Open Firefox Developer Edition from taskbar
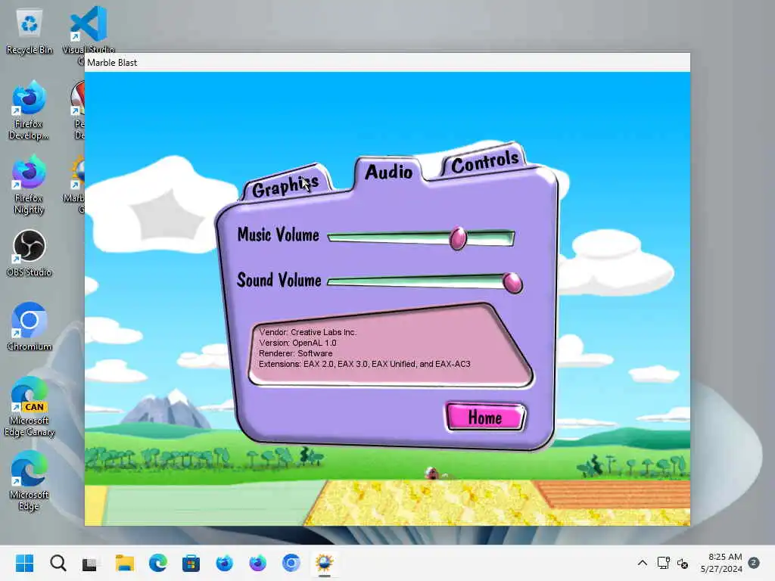The image size is (775, 581). (224, 563)
